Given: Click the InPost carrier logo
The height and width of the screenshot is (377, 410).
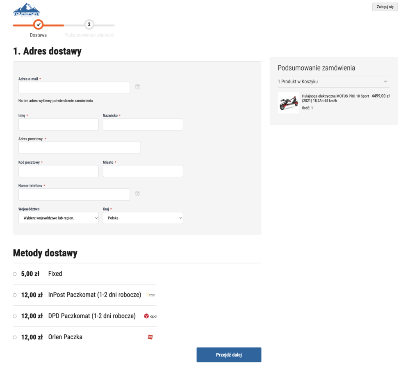Looking at the screenshot, I should (150, 295).
